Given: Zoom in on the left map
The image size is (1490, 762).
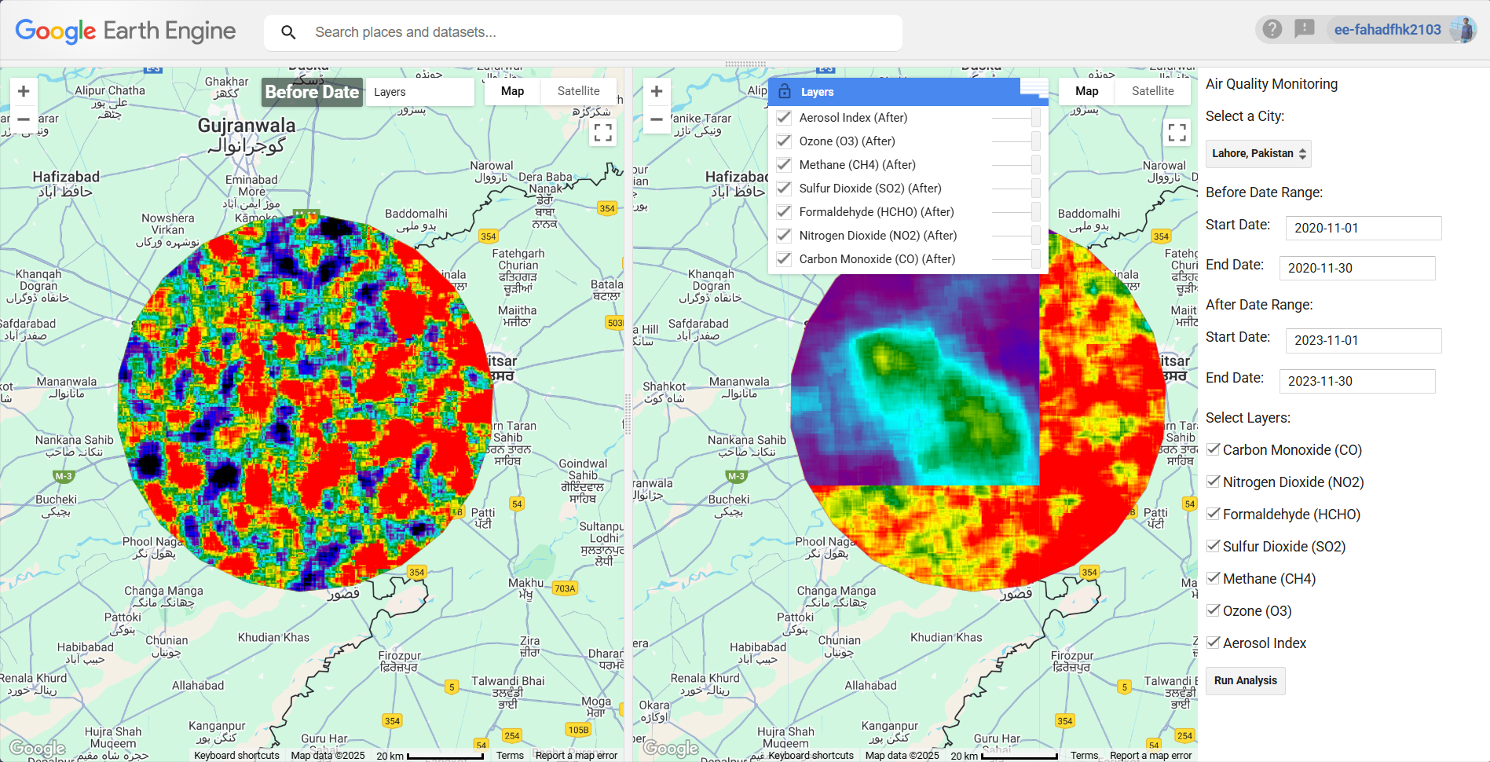Looking at the screenshot, I should [x=24, y=91].
